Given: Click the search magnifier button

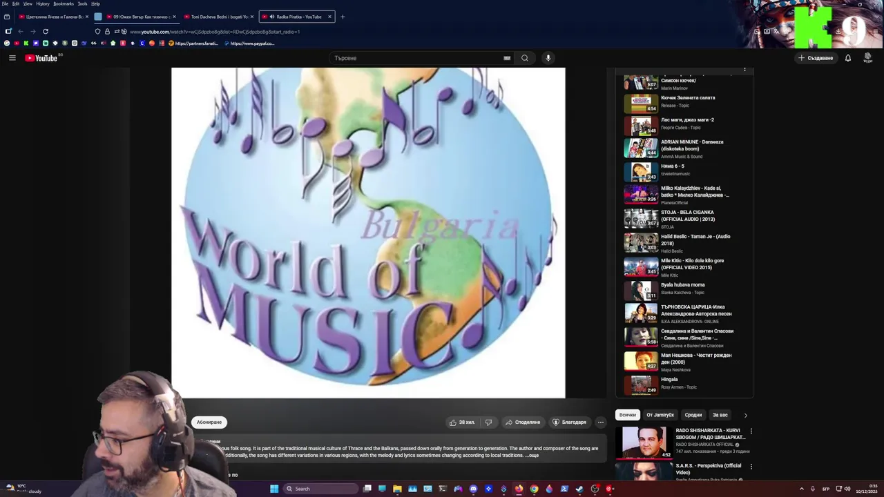Looking at the screenshot, I should pos(525,58).
